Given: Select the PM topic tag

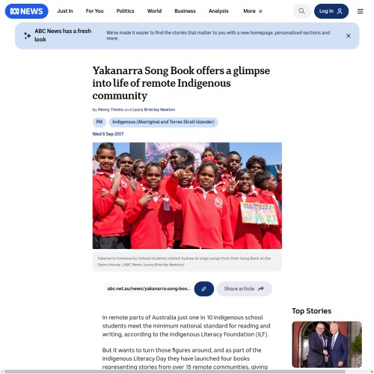Looking at the screenshot, I should (x=99, y=122).
